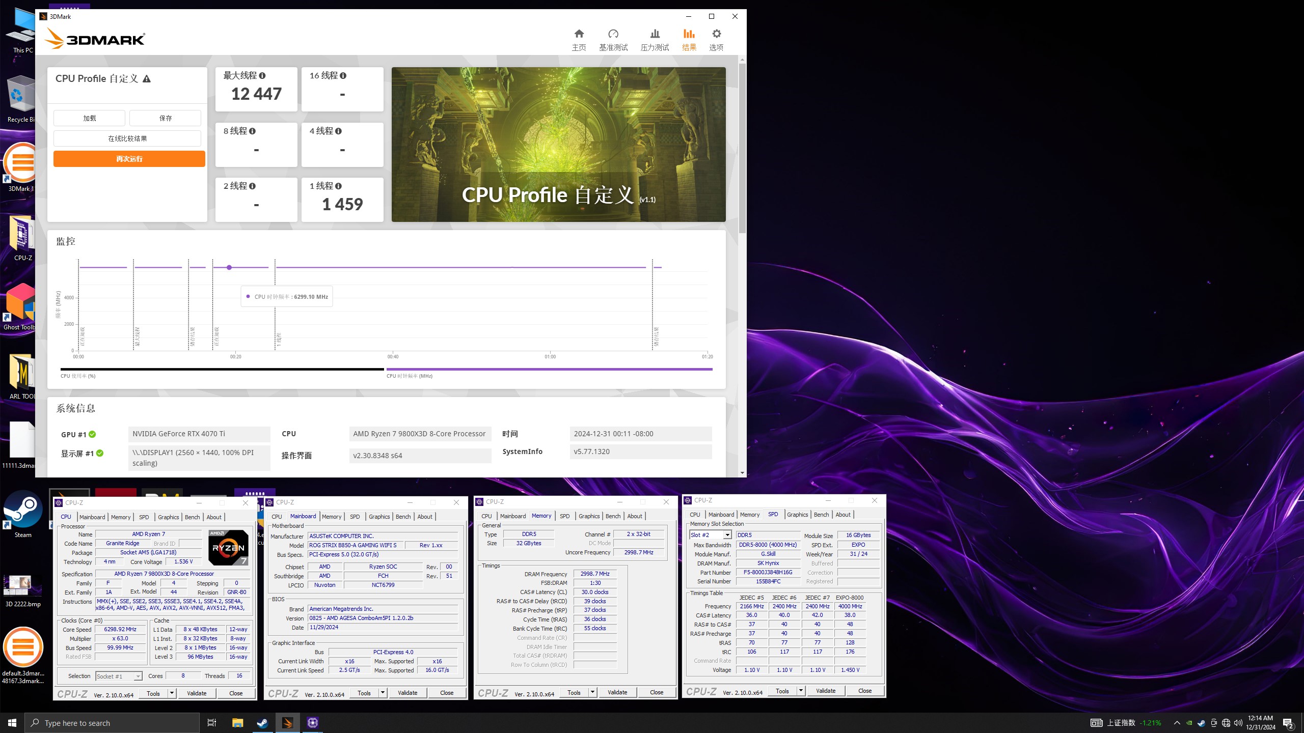Viewport: 1304px width, 733px height.
Task: Open Socket #1 selection dropdown in CPU-Z
Action: (138, 676)
